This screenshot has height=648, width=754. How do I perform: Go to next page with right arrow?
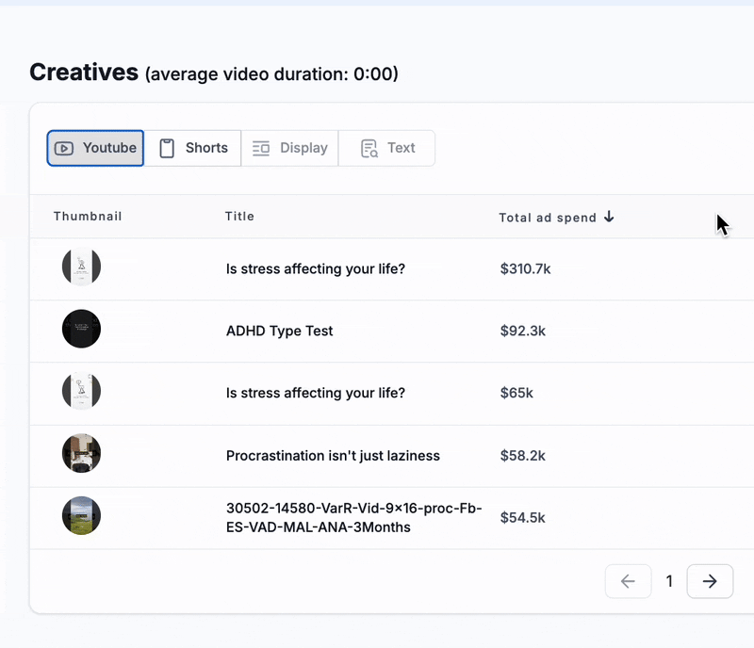tap(710, 581)
